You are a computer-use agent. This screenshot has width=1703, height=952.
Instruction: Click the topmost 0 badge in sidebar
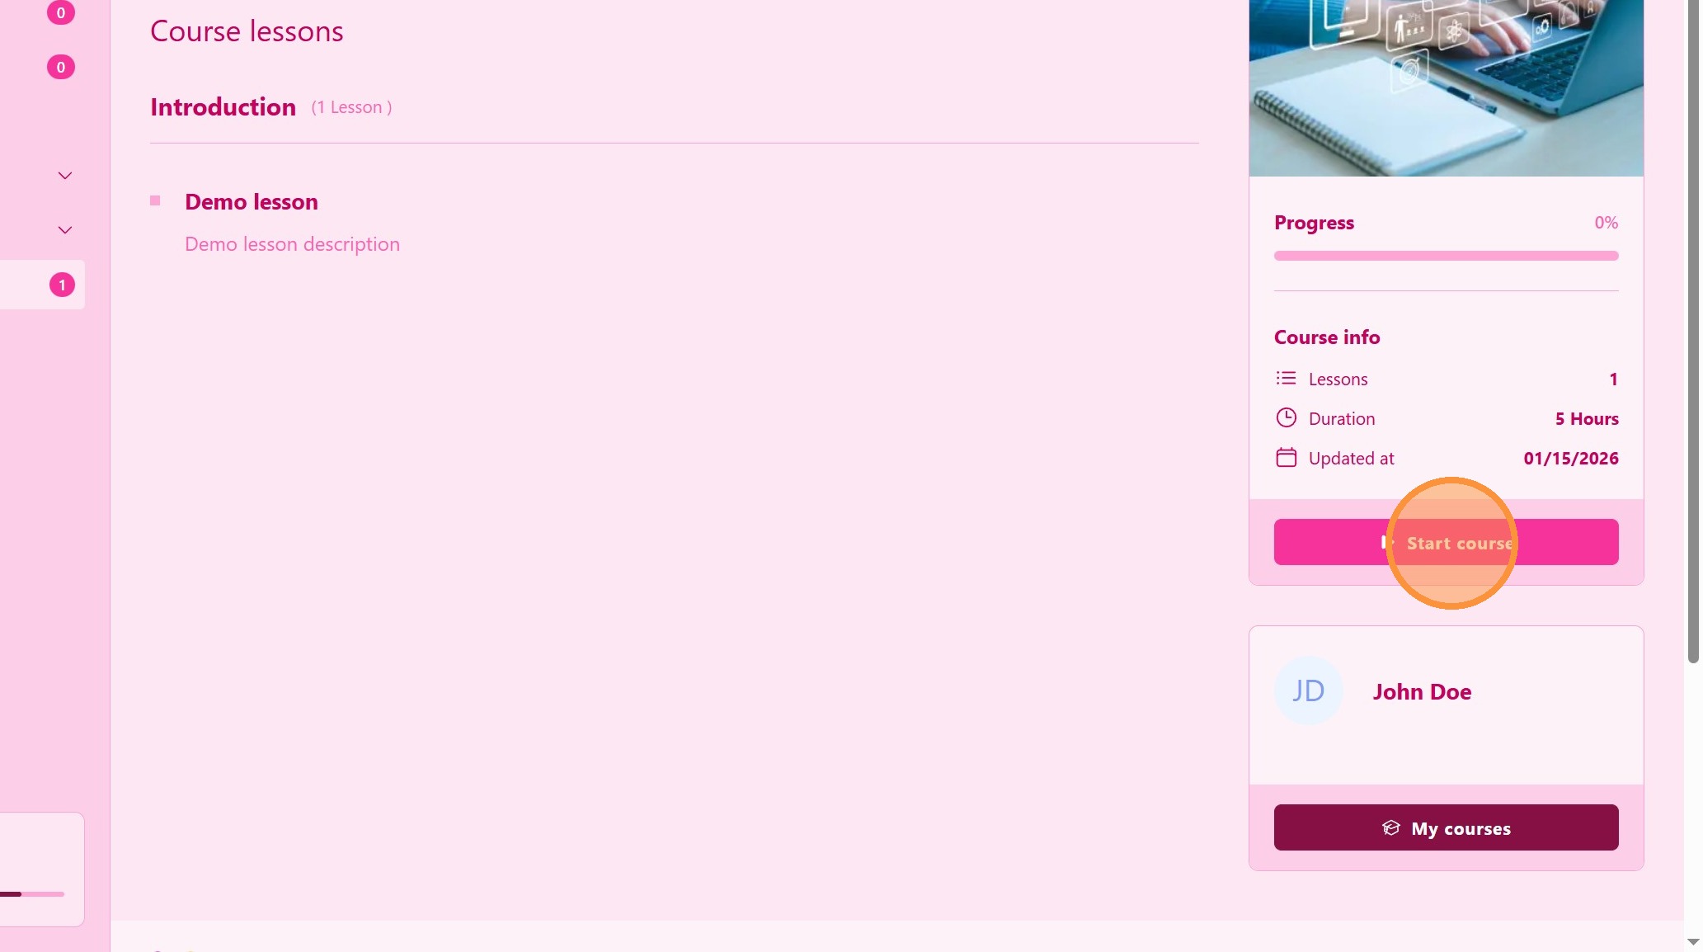point(61,12)
